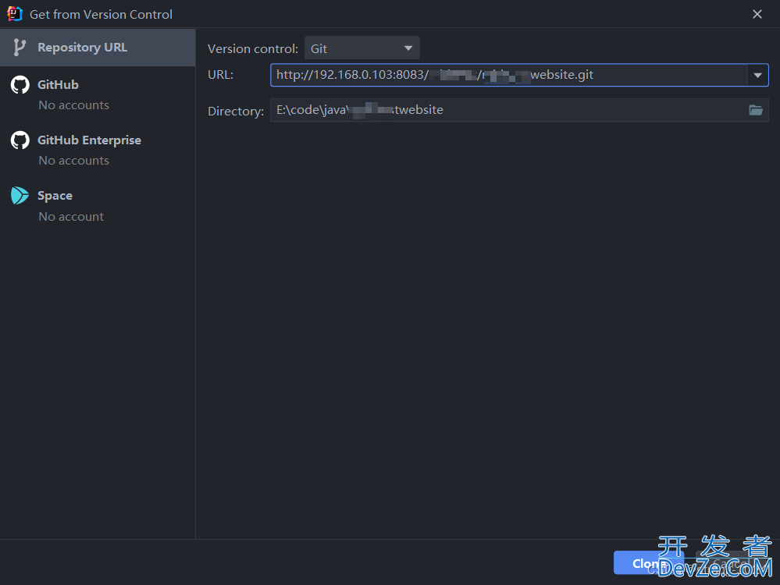Close the Get from Version Control dialog
The height and width of the screenshot is (585, 780).
(x=757, y=14)
